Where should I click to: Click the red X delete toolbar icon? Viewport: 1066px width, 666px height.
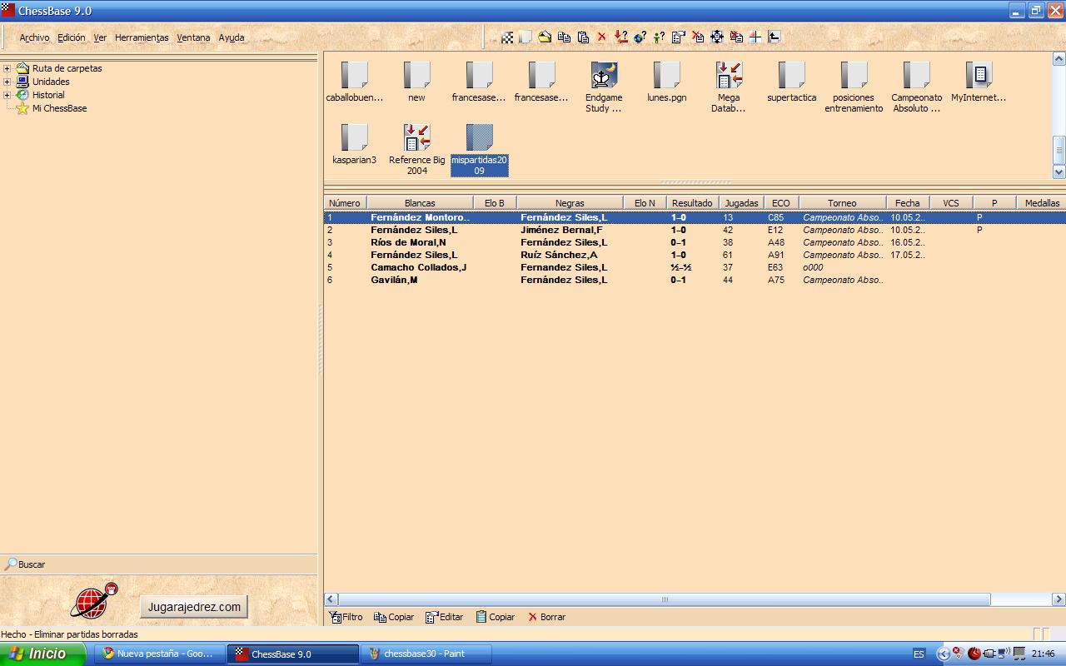601,37
